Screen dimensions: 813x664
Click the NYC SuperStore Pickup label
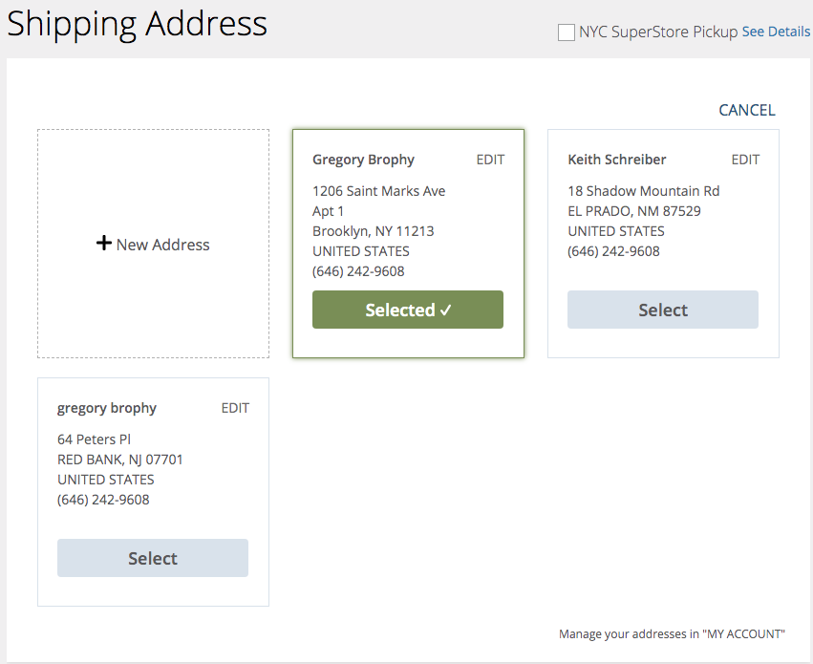coord(658,32)
